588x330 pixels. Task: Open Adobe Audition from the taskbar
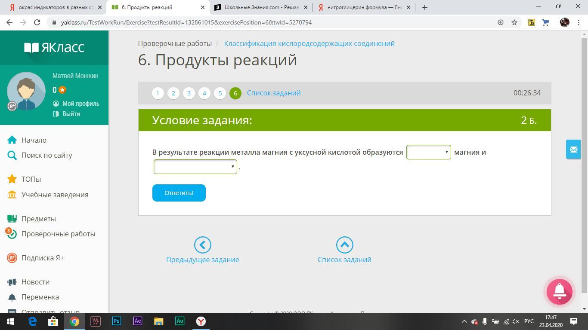179,321
